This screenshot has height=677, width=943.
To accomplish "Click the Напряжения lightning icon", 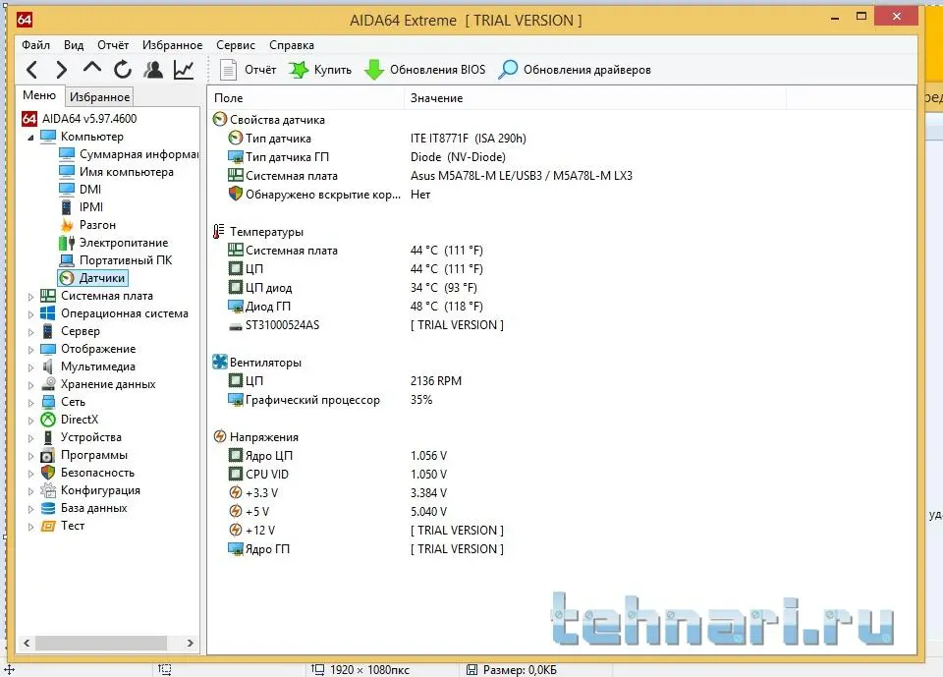I will (x=220, y=437).
